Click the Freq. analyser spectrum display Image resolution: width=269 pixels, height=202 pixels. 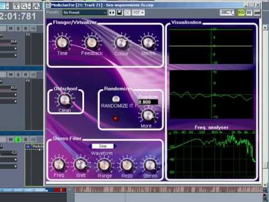(211, 155)
